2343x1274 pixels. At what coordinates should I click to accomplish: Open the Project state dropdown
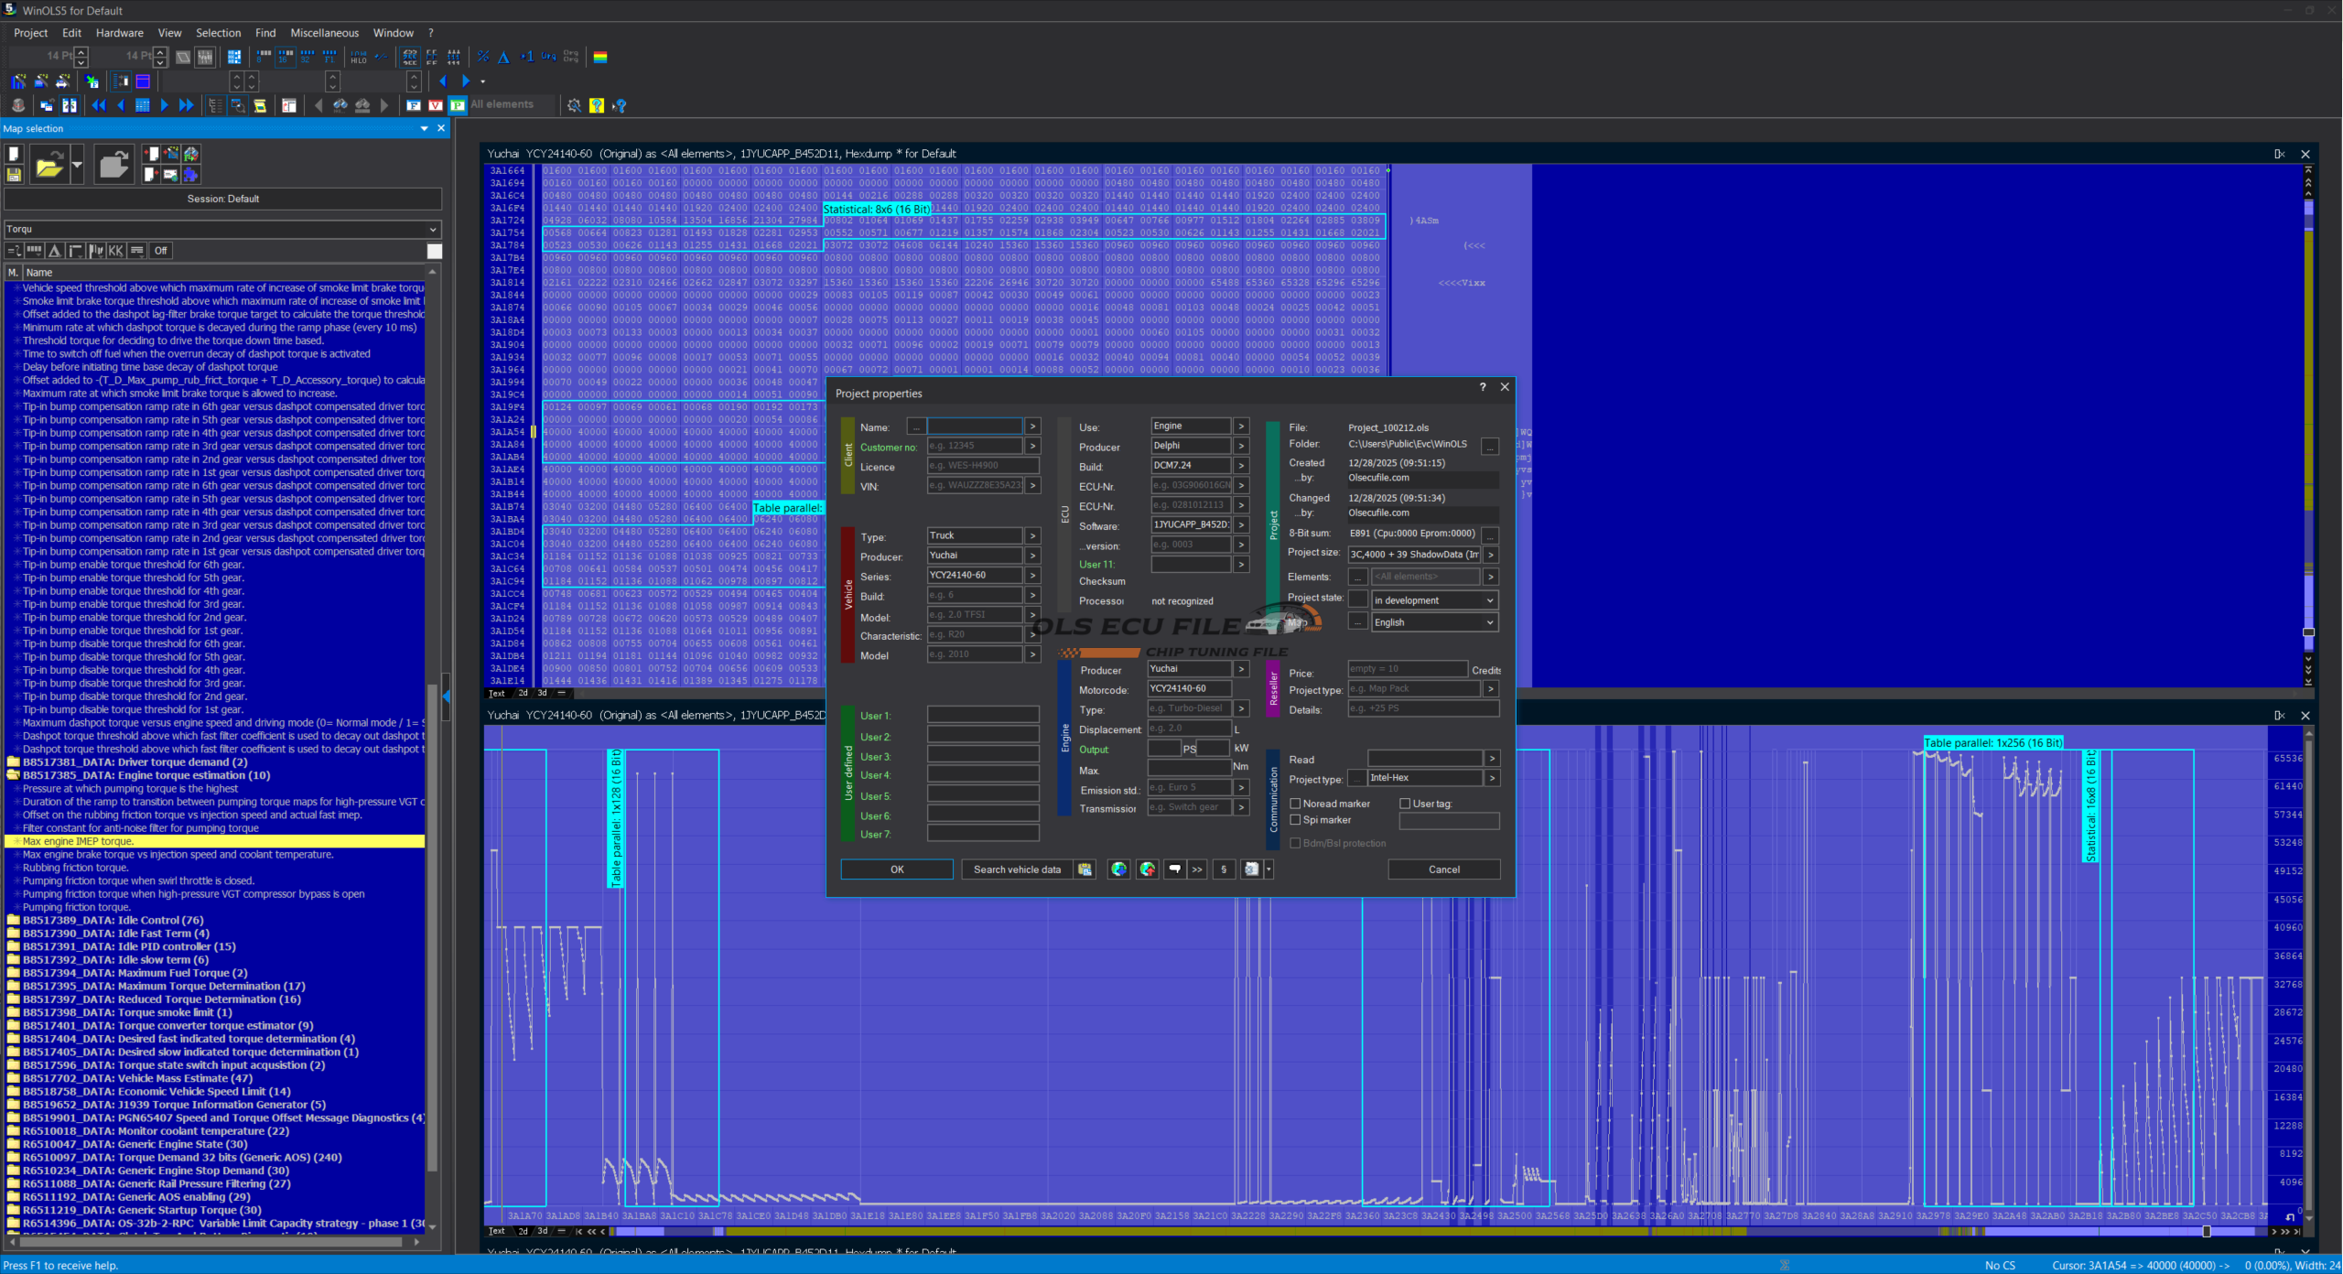[x=1433, y=600]
